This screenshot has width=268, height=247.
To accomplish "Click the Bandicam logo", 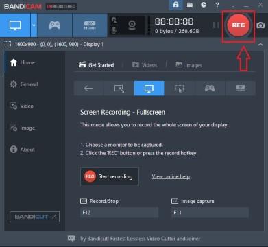I will tap(23, 6).
